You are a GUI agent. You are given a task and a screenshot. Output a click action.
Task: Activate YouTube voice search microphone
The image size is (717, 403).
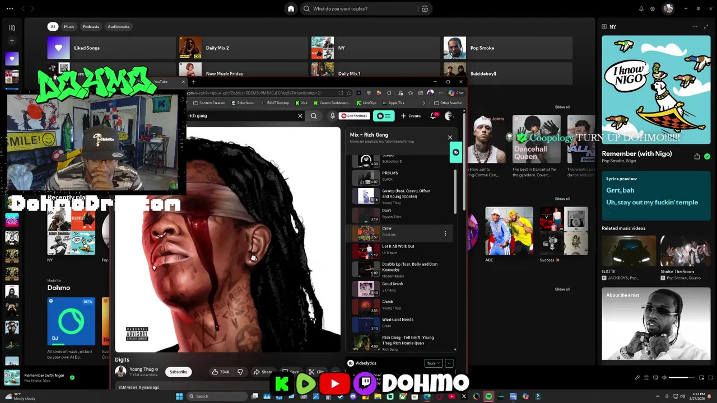coord(333,116)
